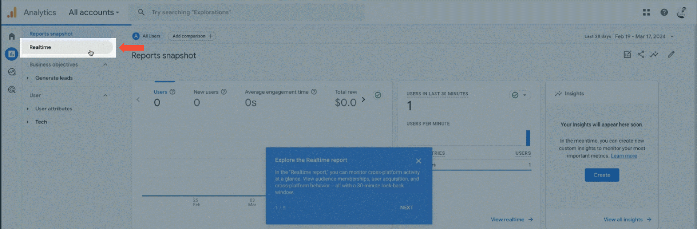Image resolution: width=697 pixels, height=229 pixels.
Task: Select the Users metric tab
Action: [165, 98]
